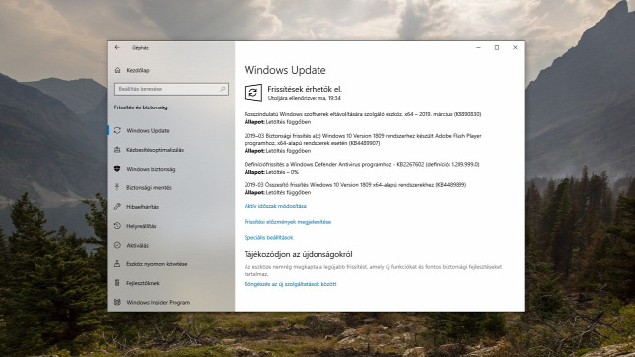
Task: Click the Utoljára ellenőrizve timestamp text
Action: pos(305,98)
